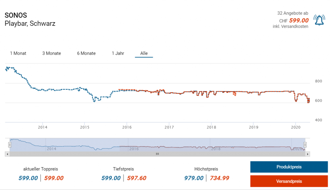
Task: Click the price alert bell icon
Action: point(319,20)
